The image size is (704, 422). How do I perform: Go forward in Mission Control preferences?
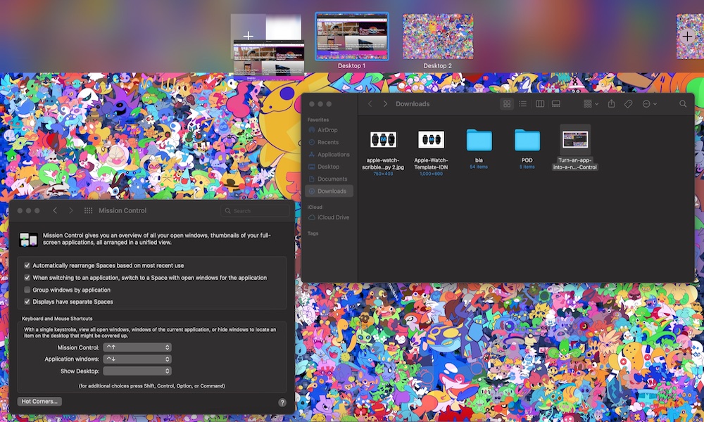(70, 210)
